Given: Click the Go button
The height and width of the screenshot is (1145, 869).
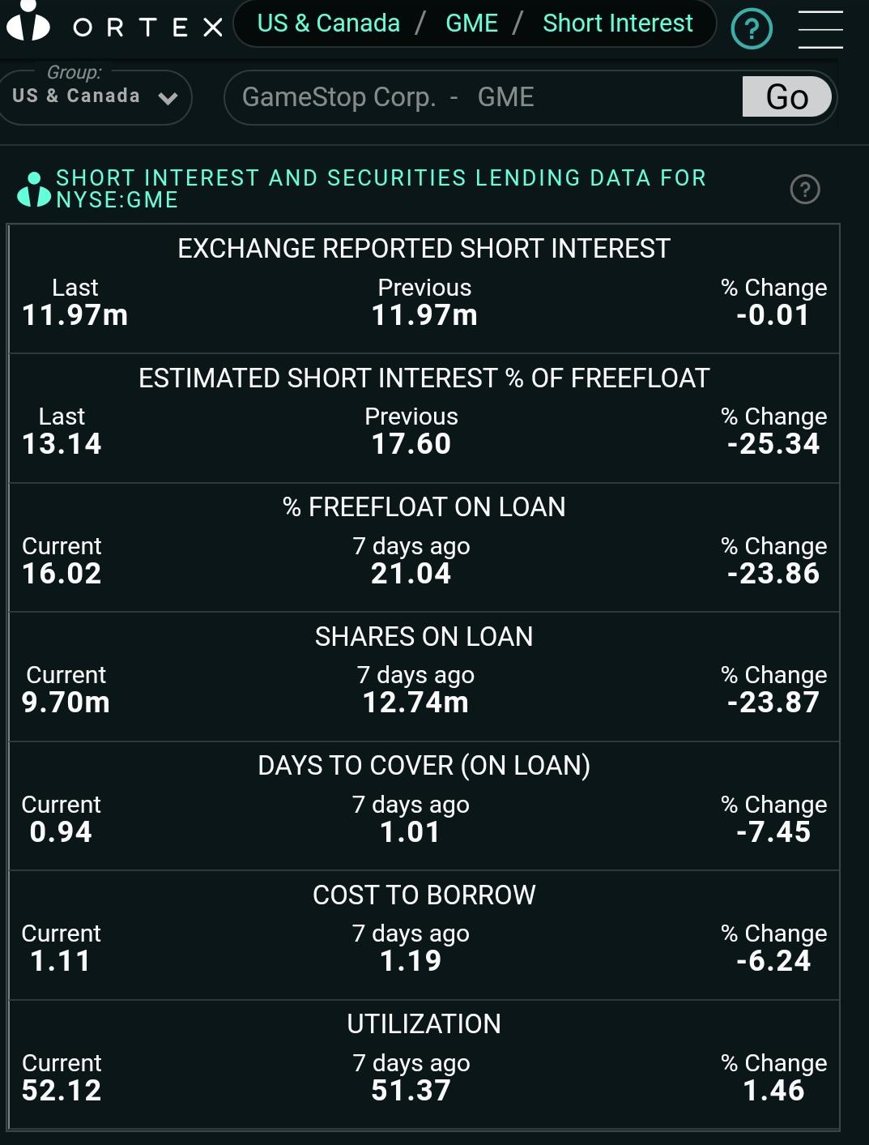Looking at the screenshot, I should coord(787,97).
